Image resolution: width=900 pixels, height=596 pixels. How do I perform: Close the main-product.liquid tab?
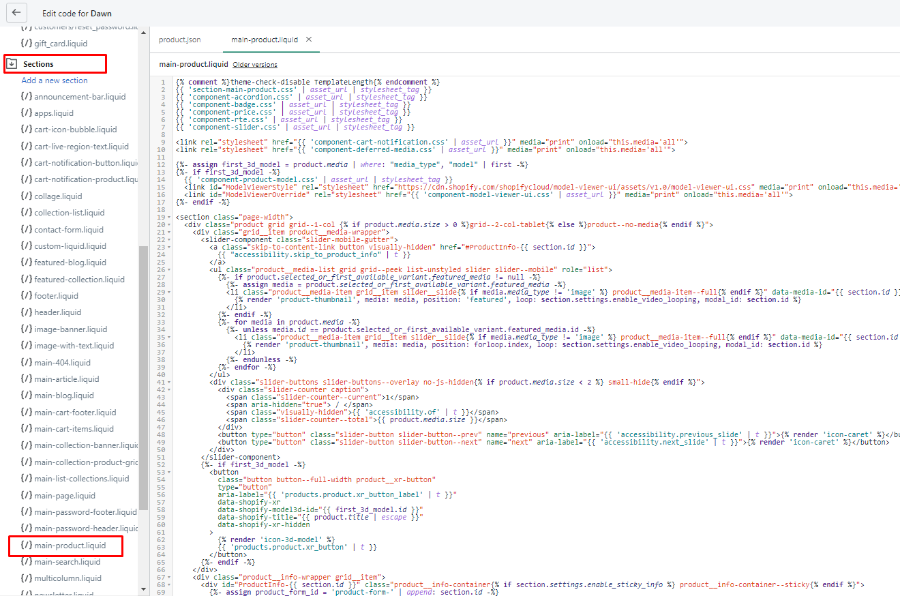[x=309, y=40]
